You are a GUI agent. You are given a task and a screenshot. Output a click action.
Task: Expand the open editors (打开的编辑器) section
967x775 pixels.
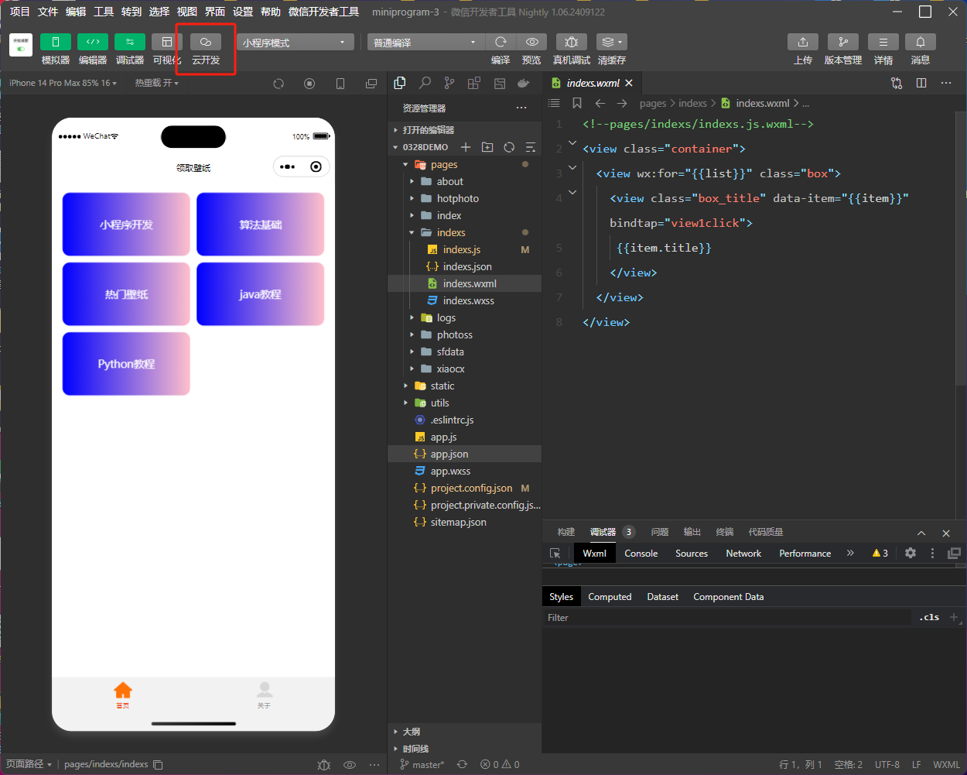(464, 130)
